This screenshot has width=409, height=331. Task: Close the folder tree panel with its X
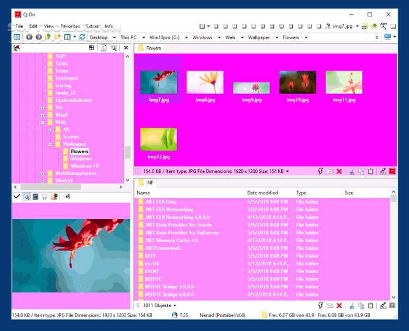pyautogui.click(x=126, y=48)
